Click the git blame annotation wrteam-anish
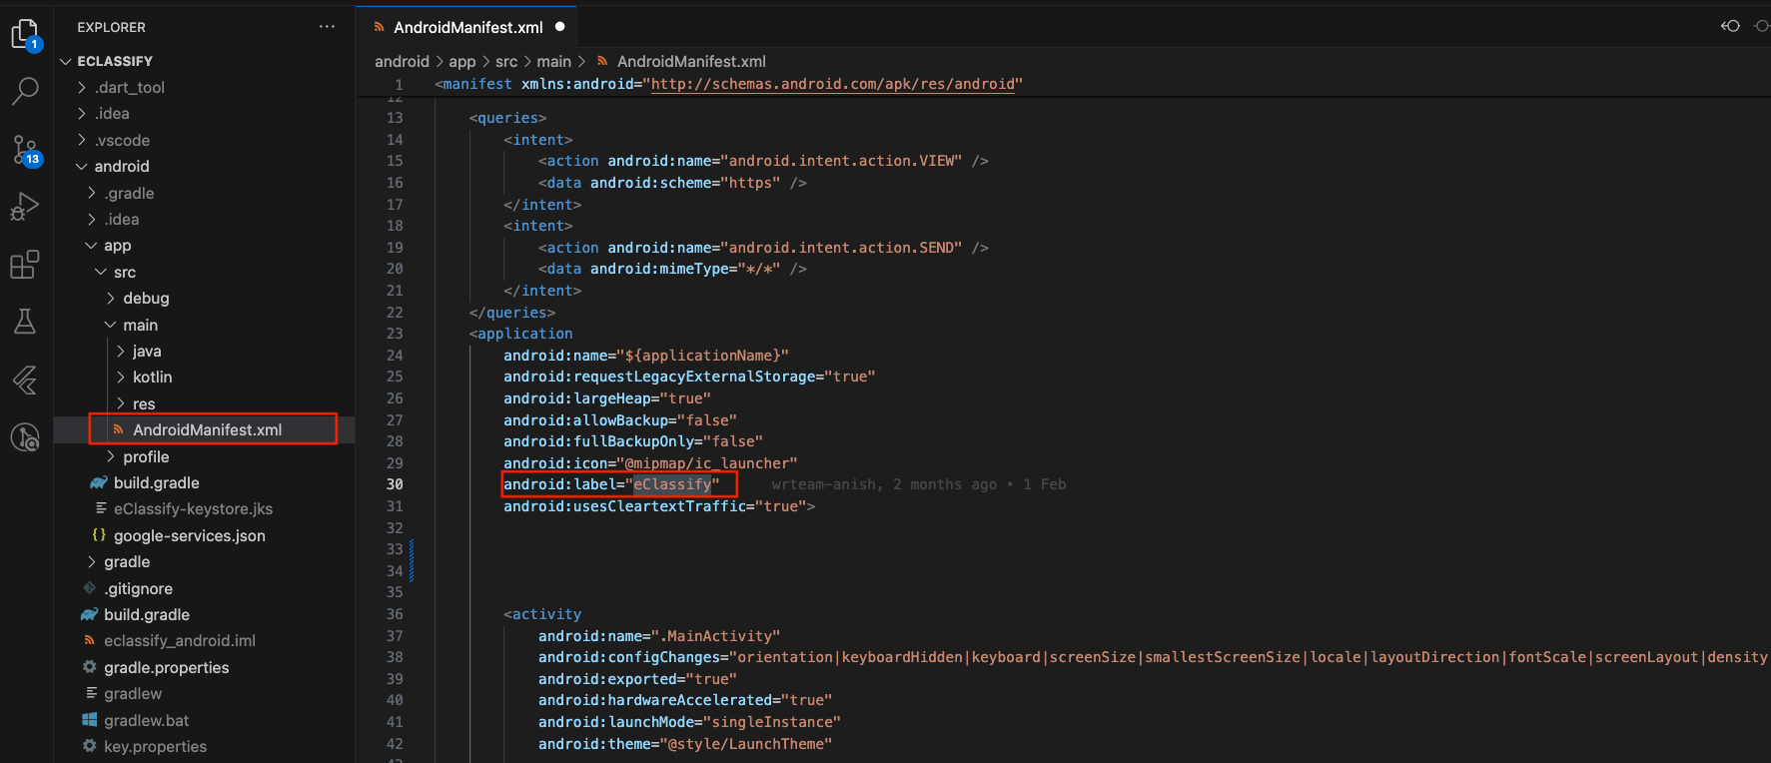Screen dimensions: 1771x763 pyautogui.click(x=825, y=484)
